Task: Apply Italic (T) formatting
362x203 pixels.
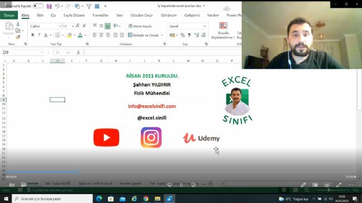Action: 39,35
